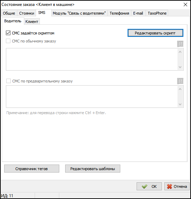Viewport: 191px width, 199px height.
Task: Toggle 'СМС по предварительному заказу' checkbox
Action: coord(8,81)
